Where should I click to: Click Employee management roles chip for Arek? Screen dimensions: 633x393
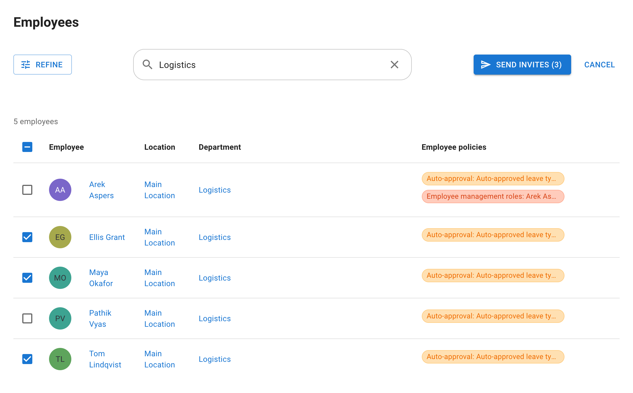tap(493, 196)
